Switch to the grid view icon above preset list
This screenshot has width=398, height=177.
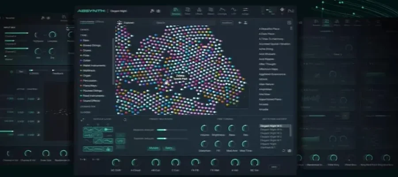pos(289,23)
